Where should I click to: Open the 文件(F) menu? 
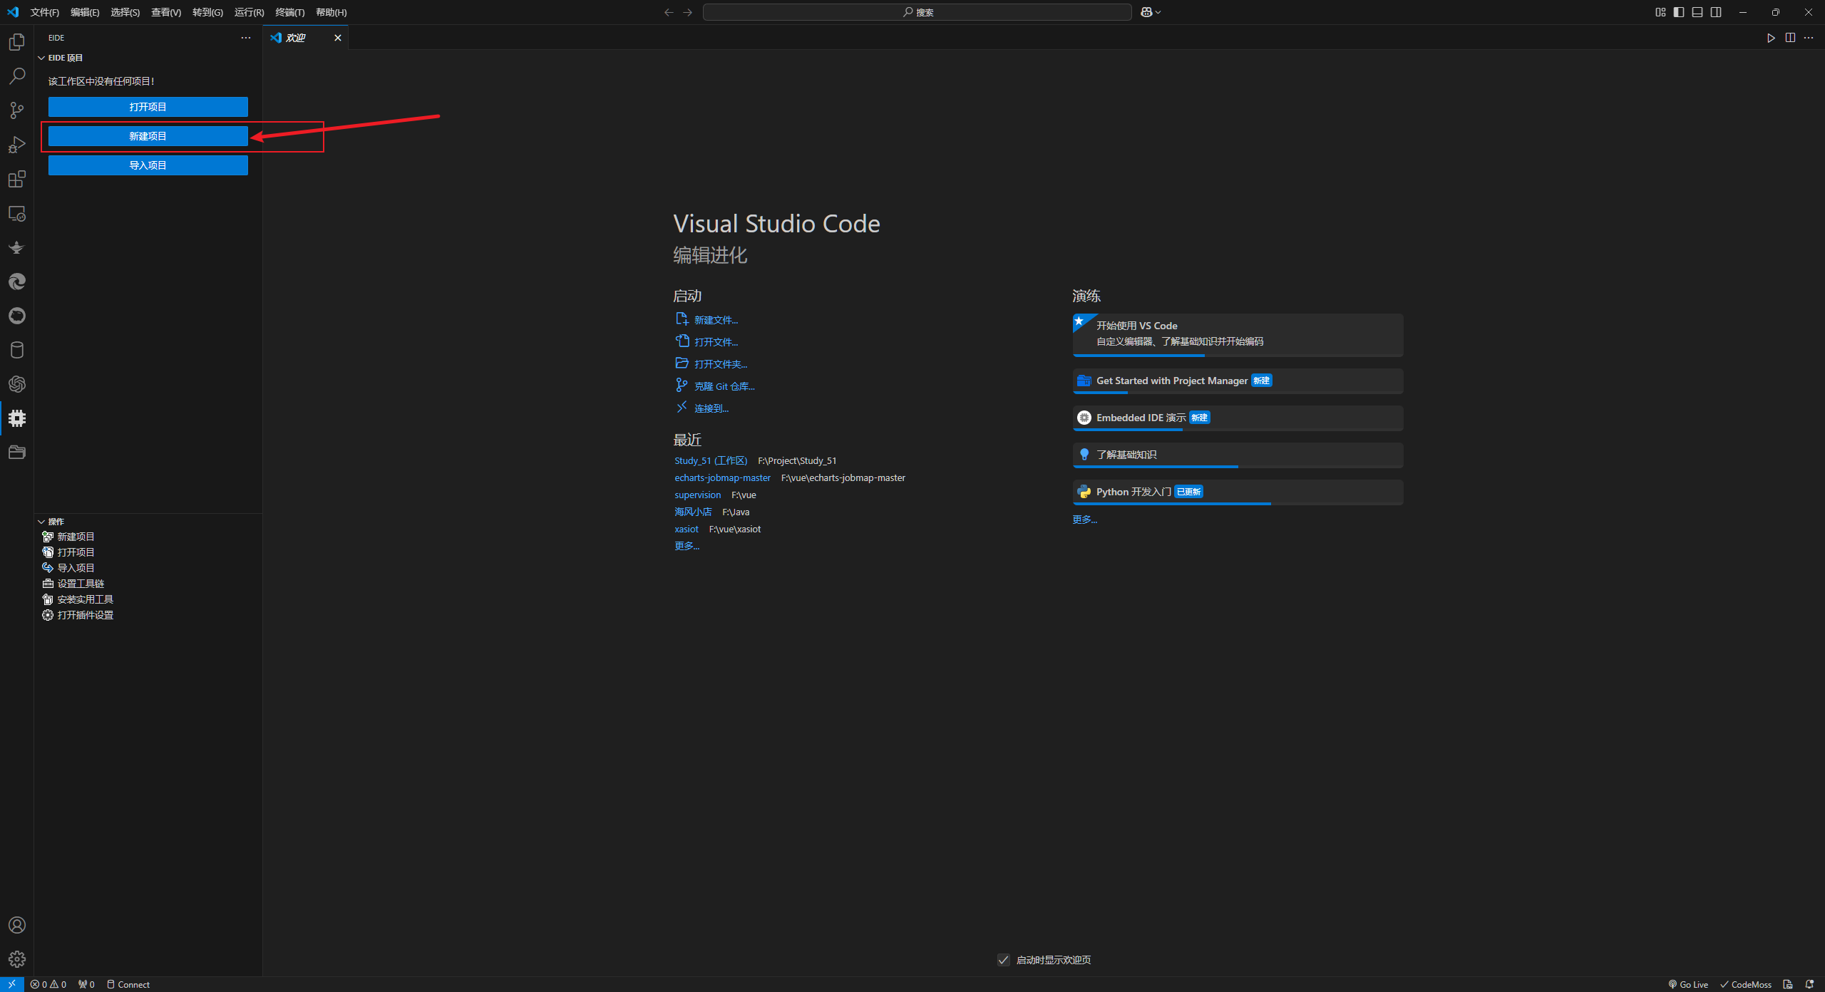click(45, 12)
